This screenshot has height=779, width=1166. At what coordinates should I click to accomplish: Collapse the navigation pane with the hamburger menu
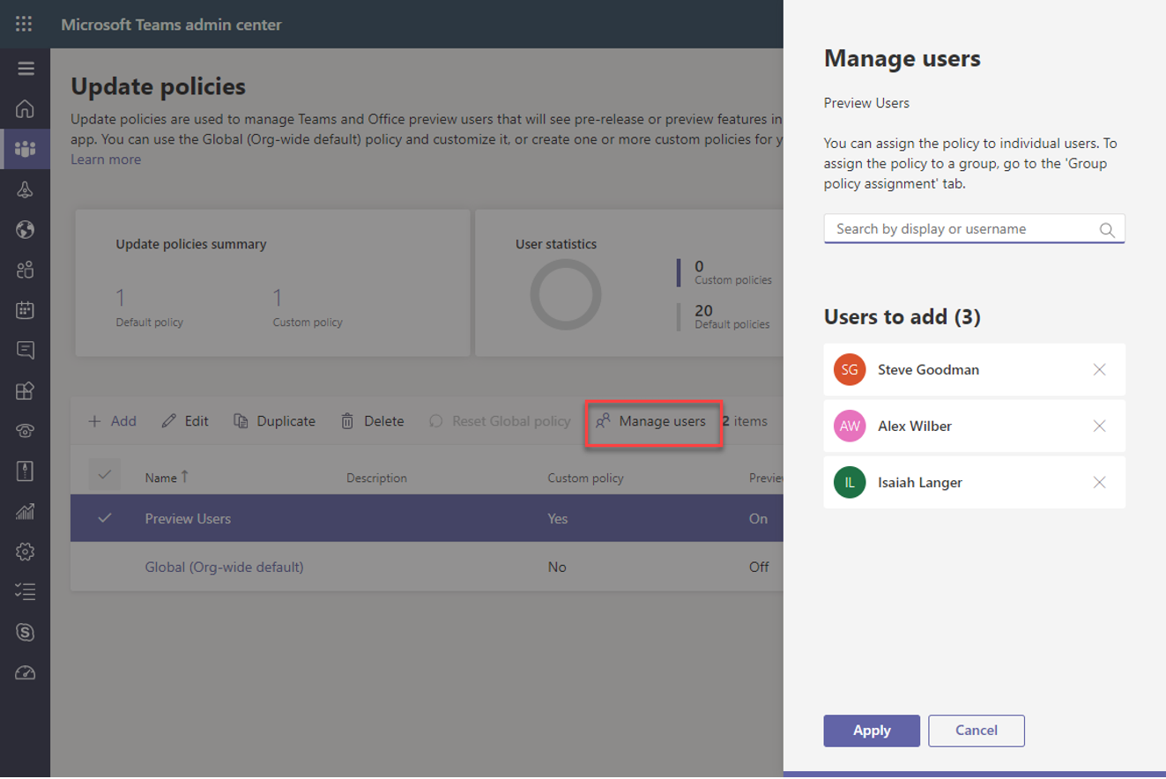[x=26, y=68]
